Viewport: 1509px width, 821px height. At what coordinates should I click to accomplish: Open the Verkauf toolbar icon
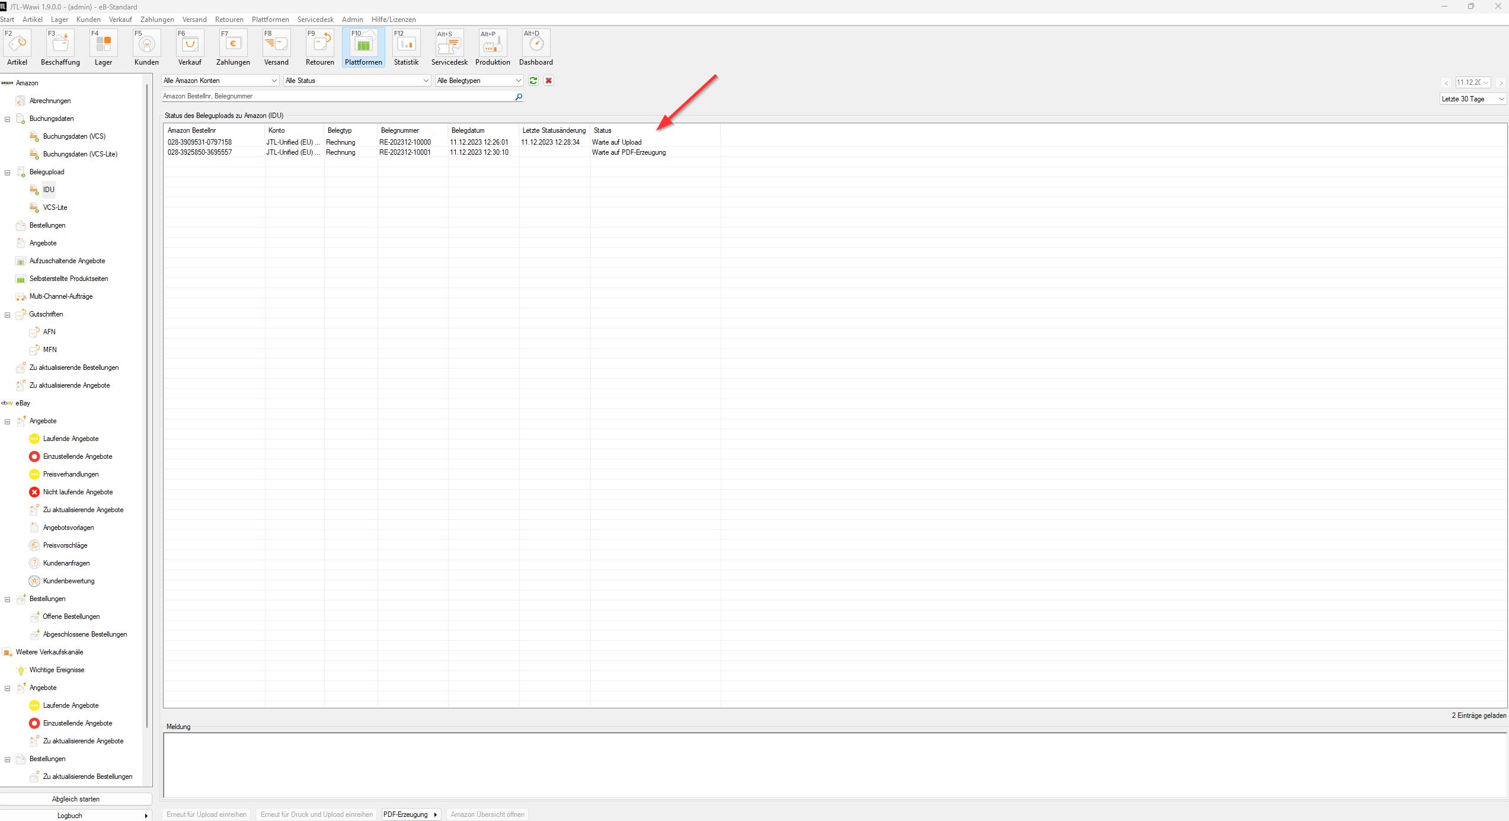190,47
